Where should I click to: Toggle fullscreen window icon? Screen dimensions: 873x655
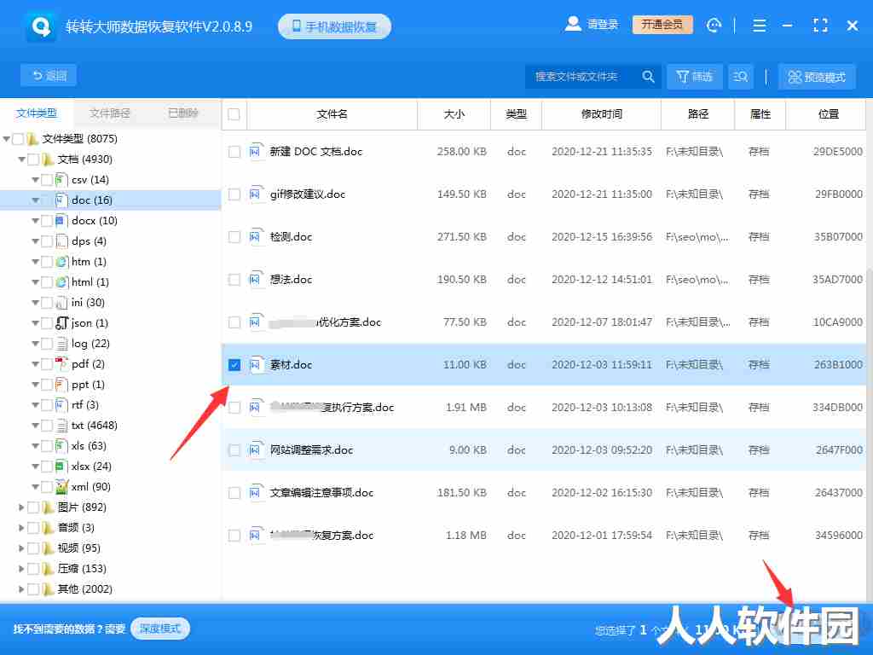[820, 25]
